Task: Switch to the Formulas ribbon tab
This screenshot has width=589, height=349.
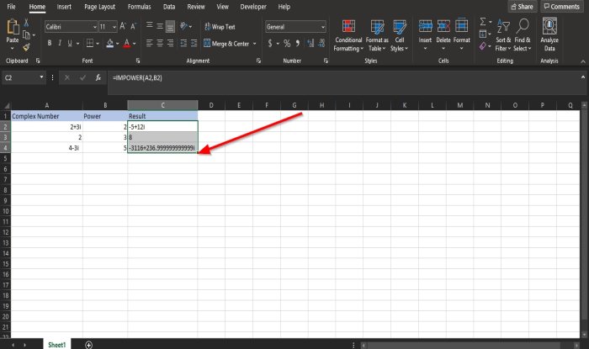Action: [139, 6]
